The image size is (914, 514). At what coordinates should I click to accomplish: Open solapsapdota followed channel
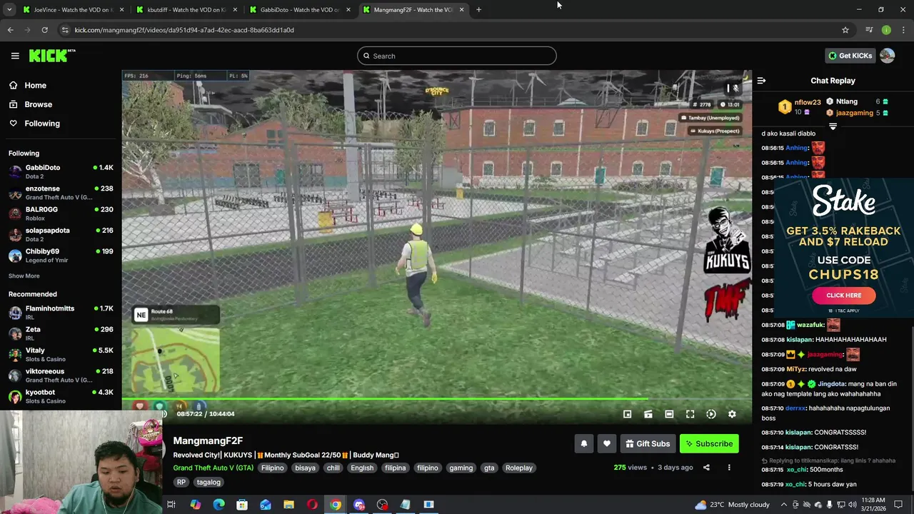click(x=61, y=234)
